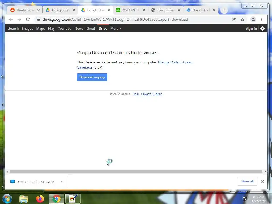
Task: Click Download anyway button
Action: [92, 77]
